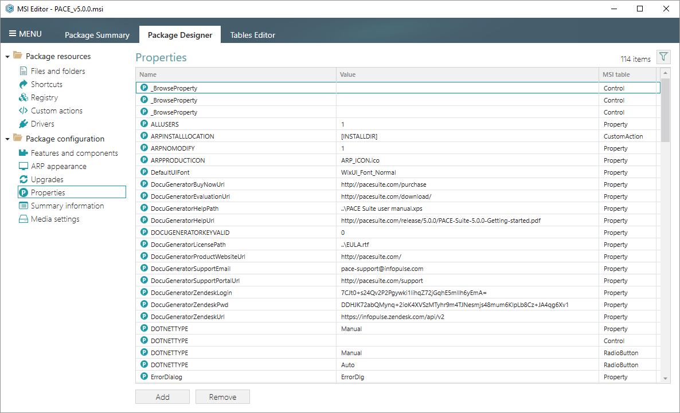Collapse the Package configuration tree node
Screen dimensions: 680x413
point(7,139)
